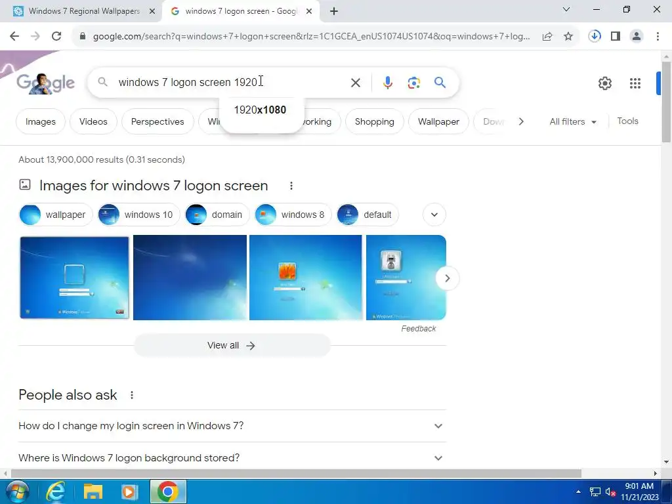Viewport: 672px width, 504px height.
Task: Filter results by Shopping
Action: [x=375, y=121]
